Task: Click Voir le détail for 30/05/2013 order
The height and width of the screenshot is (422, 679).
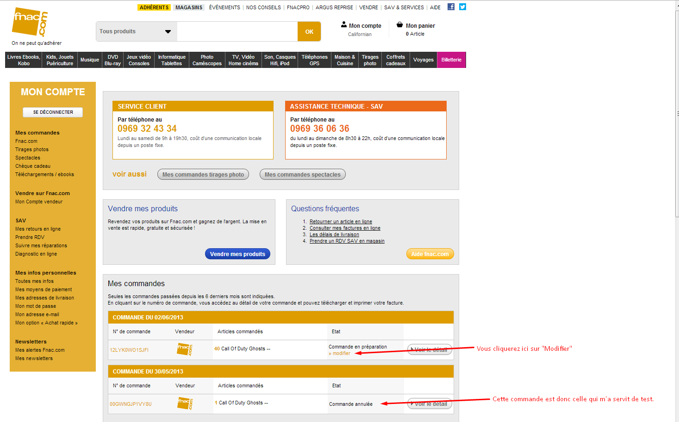Action: 430,404
